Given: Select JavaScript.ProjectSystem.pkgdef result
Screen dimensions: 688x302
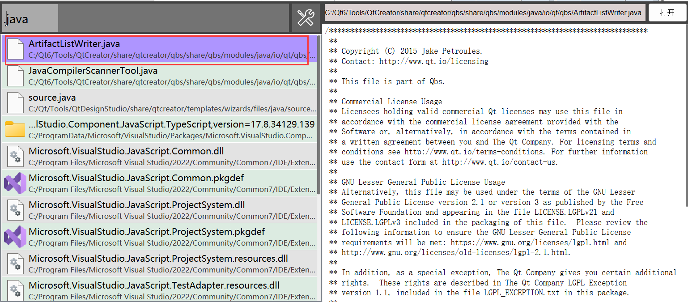Looking at the screenshot, I should coord(159,237).
